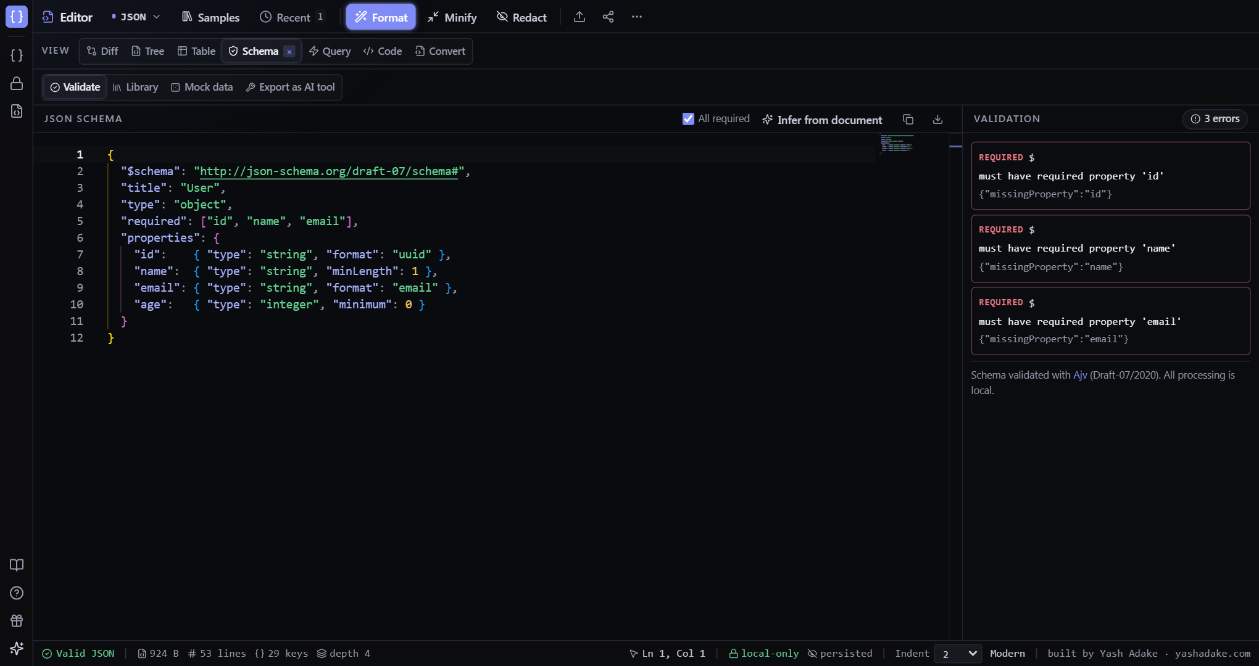Select the missing 'name' error card

coord(1110,249)
